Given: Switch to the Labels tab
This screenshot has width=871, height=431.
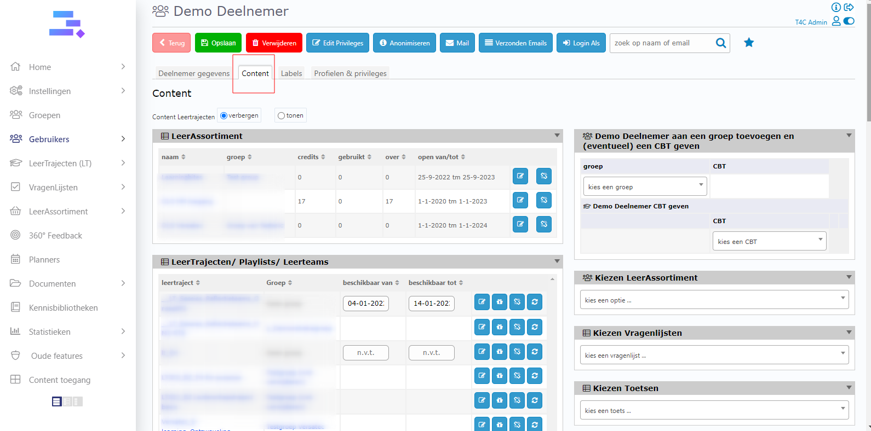Looking at the screenshot, I should [291, 73].
